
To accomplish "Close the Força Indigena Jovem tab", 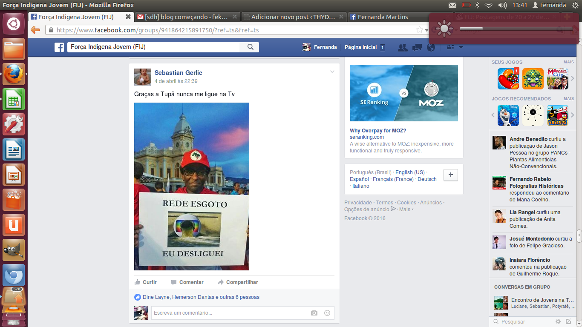I will point(128,17).
